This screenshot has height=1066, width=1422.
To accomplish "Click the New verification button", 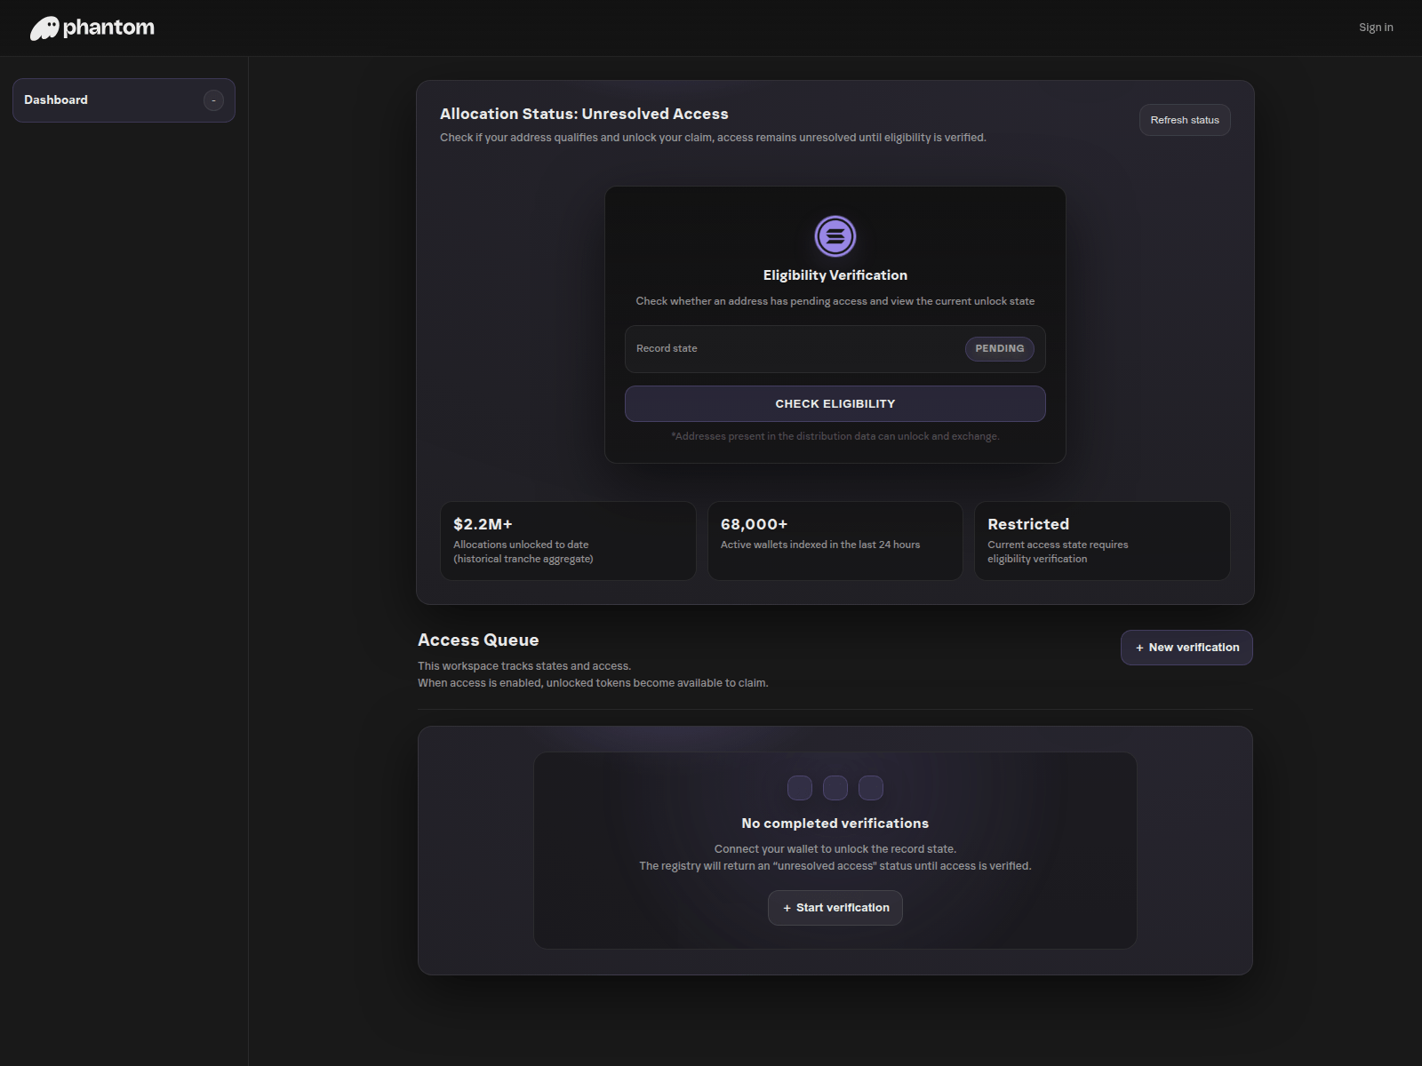I will point(1186,648).
